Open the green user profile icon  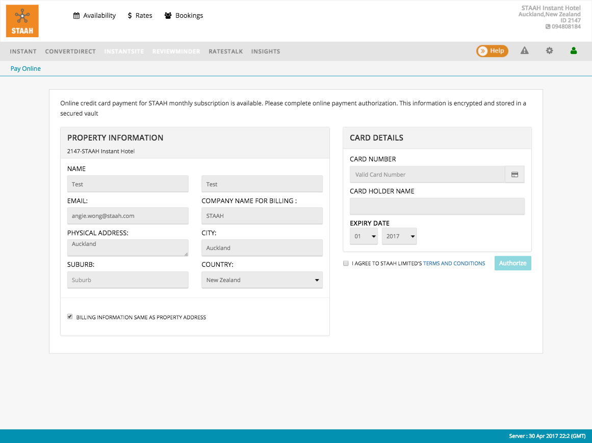[x=574, y=50]
